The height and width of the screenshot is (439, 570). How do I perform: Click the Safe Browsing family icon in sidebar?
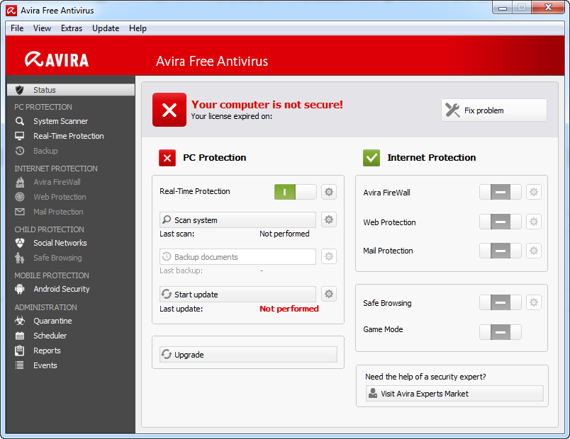pyautogui.click(x=20, y=258)
